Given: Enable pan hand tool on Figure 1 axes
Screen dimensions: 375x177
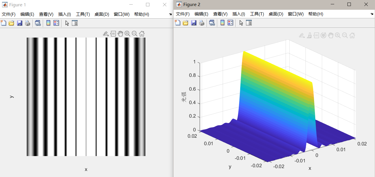Looking at the screenshot, I should 120,34.
